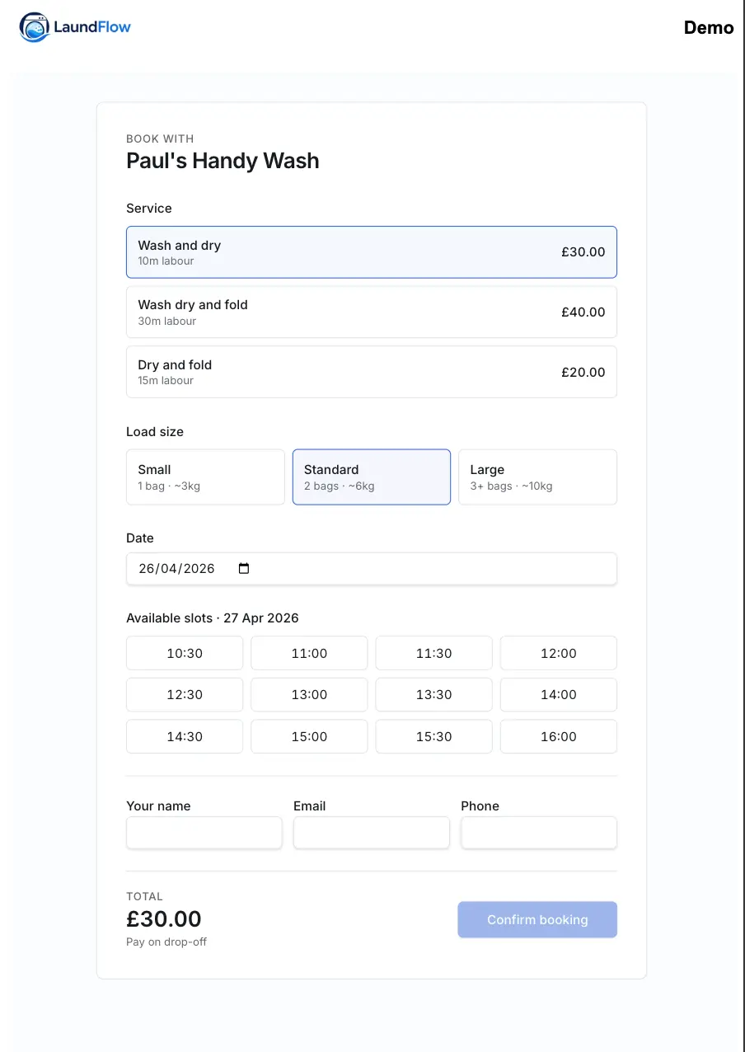The height and width of the screenshot is (1052, 745).
Task: Select the Standard load size
Action: pyautogui.click(x=371, y=477)
